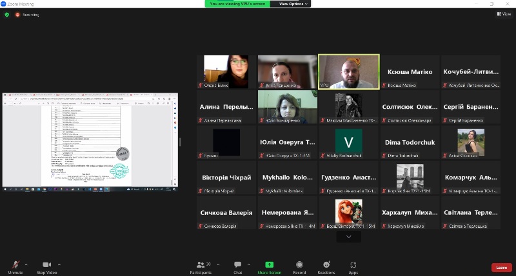Click the red Recording indicator
Viewport: 516px width, 276px height.
[27, 15]
